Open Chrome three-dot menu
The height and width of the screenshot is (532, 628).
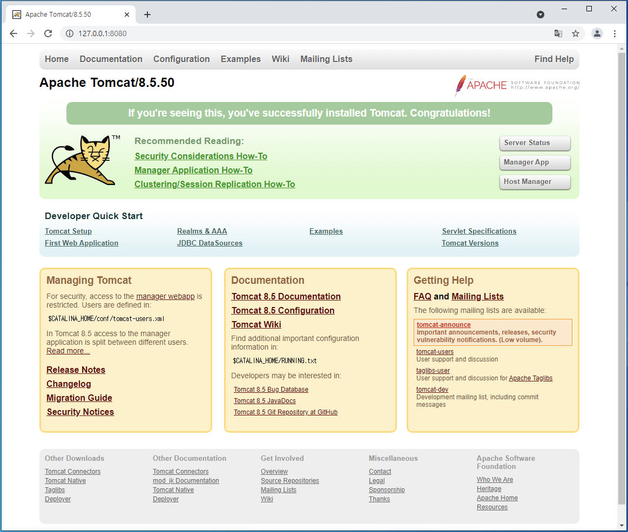pos(615,33)
